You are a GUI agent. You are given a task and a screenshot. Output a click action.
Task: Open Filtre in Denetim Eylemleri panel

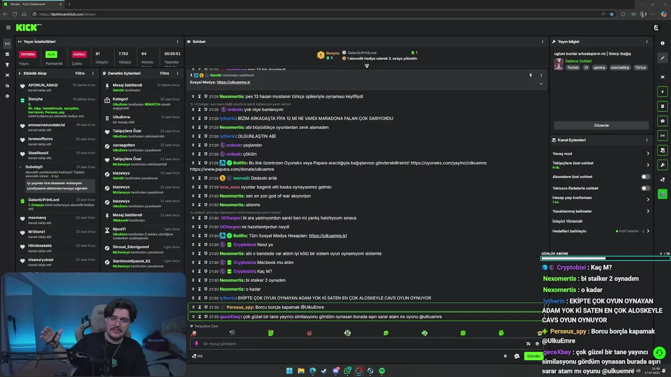[165, 73]
